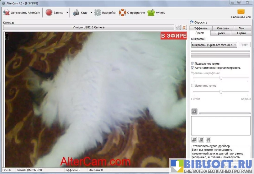Take a snapshot with the Кадр camera icon
Image resolution: width=254 pixels, height=174 pixels.
[76, 13]
